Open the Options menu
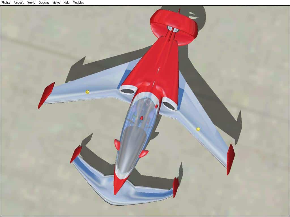Screen dimensions: 290x217 point(44,3)
